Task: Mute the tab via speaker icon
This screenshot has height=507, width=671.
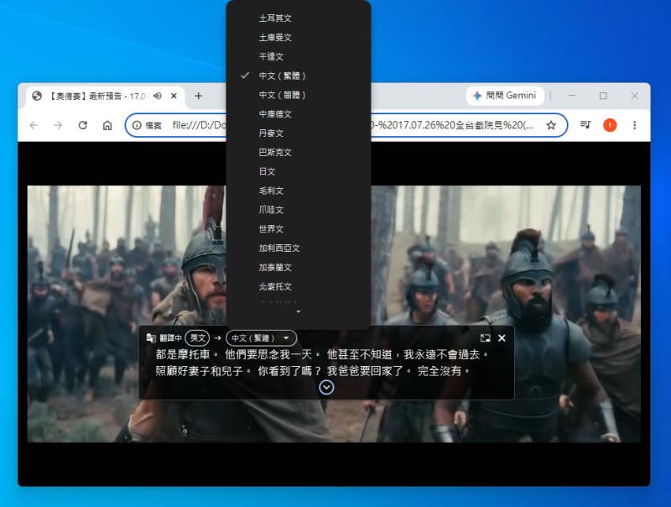Action: (x=158, y=96)
